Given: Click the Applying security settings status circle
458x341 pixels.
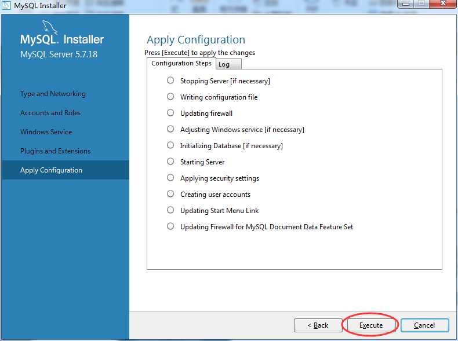Looking at the screenshot, I should (170, 178).
